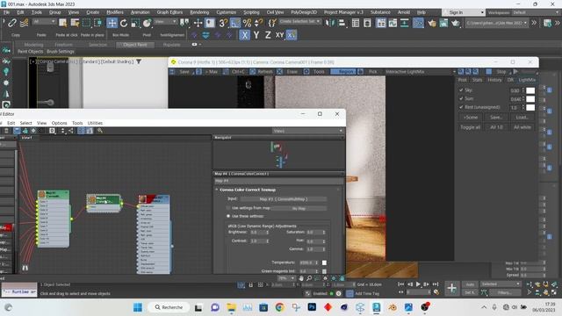Switch to the LightMix tab

click(527, 80)
